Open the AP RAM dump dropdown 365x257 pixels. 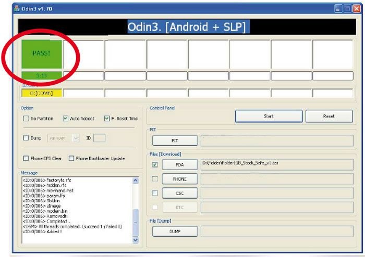[63, 138]
